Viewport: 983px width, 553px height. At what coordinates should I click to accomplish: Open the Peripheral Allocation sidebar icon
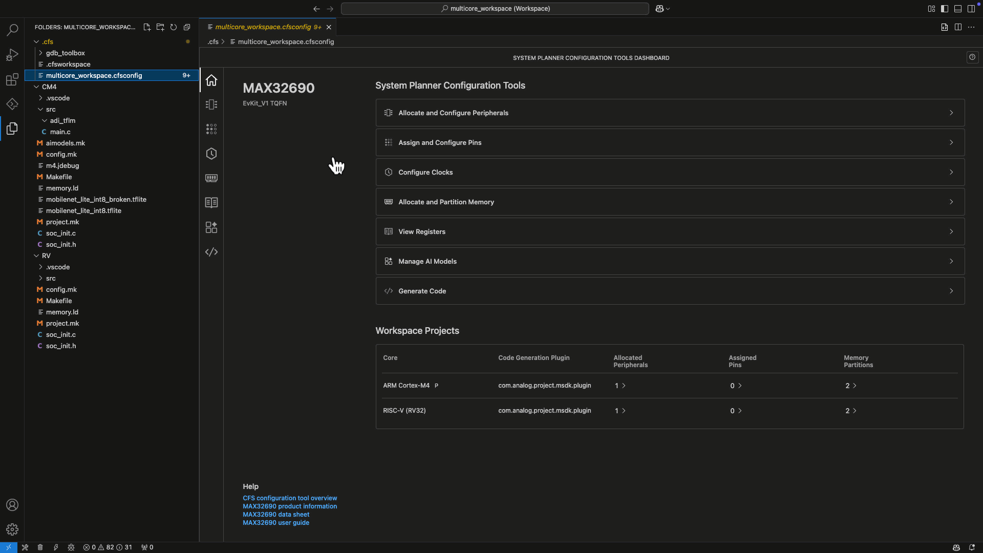point(211,104)
